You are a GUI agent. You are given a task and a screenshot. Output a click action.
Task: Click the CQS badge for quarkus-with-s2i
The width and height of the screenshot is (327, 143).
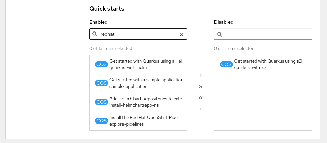click(226, 64)
